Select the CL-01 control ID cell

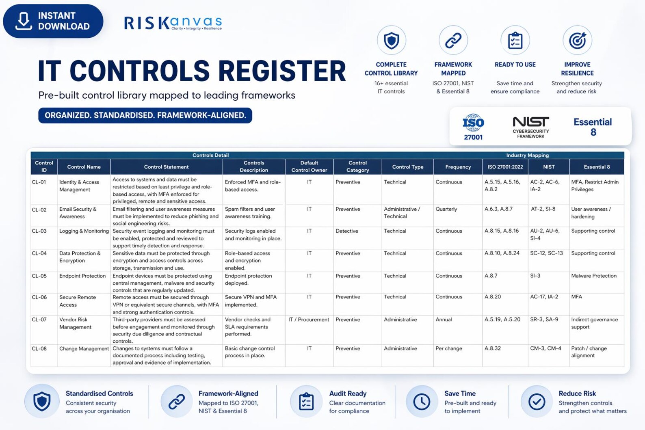(44, 190)
